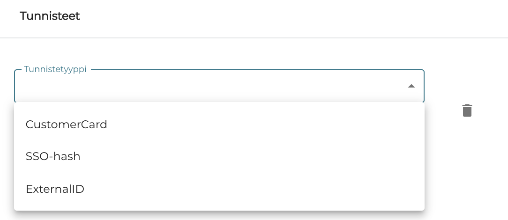This screenshot has height=220, width=508.
Task: Set Tunnistetyyppi to SSO-hash
Action: [x=53, y=156]
